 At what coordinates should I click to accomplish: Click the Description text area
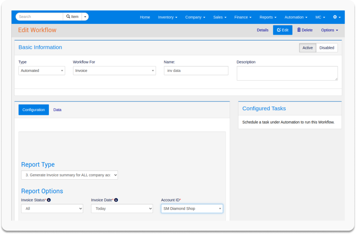(287, 73)
